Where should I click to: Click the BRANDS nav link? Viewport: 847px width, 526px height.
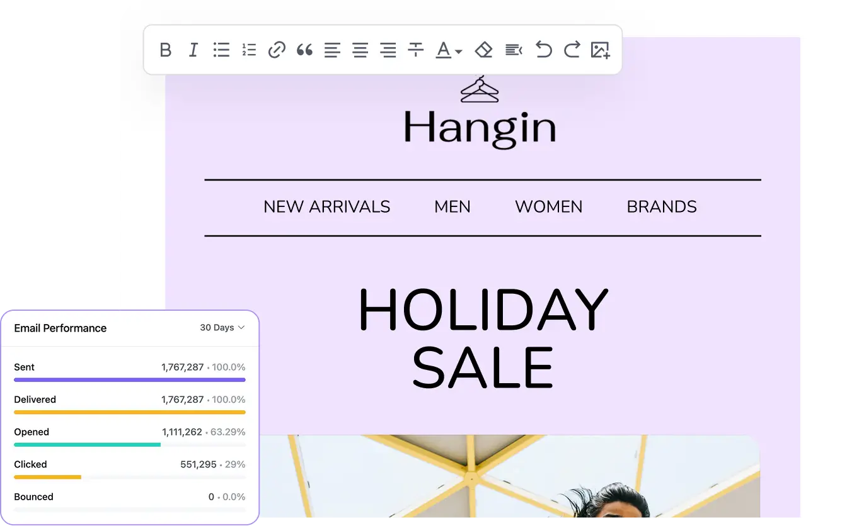pyautogui.click(x=662, y=207)
